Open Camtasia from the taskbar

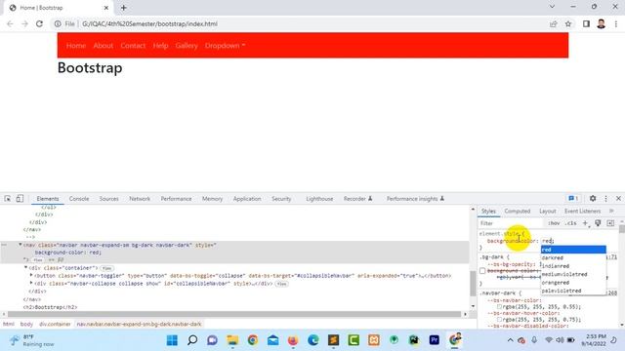point(354,340)
